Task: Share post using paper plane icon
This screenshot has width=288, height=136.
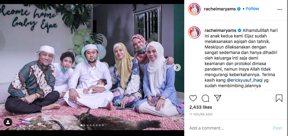Action: 218,98
